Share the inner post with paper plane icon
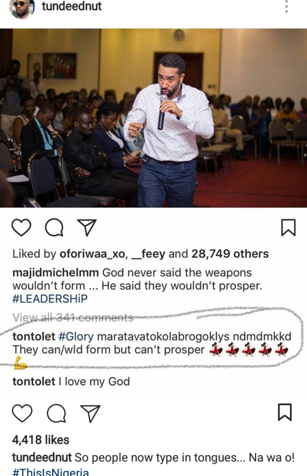The width and height of the screenshot is (307, 476). (87, 227)
